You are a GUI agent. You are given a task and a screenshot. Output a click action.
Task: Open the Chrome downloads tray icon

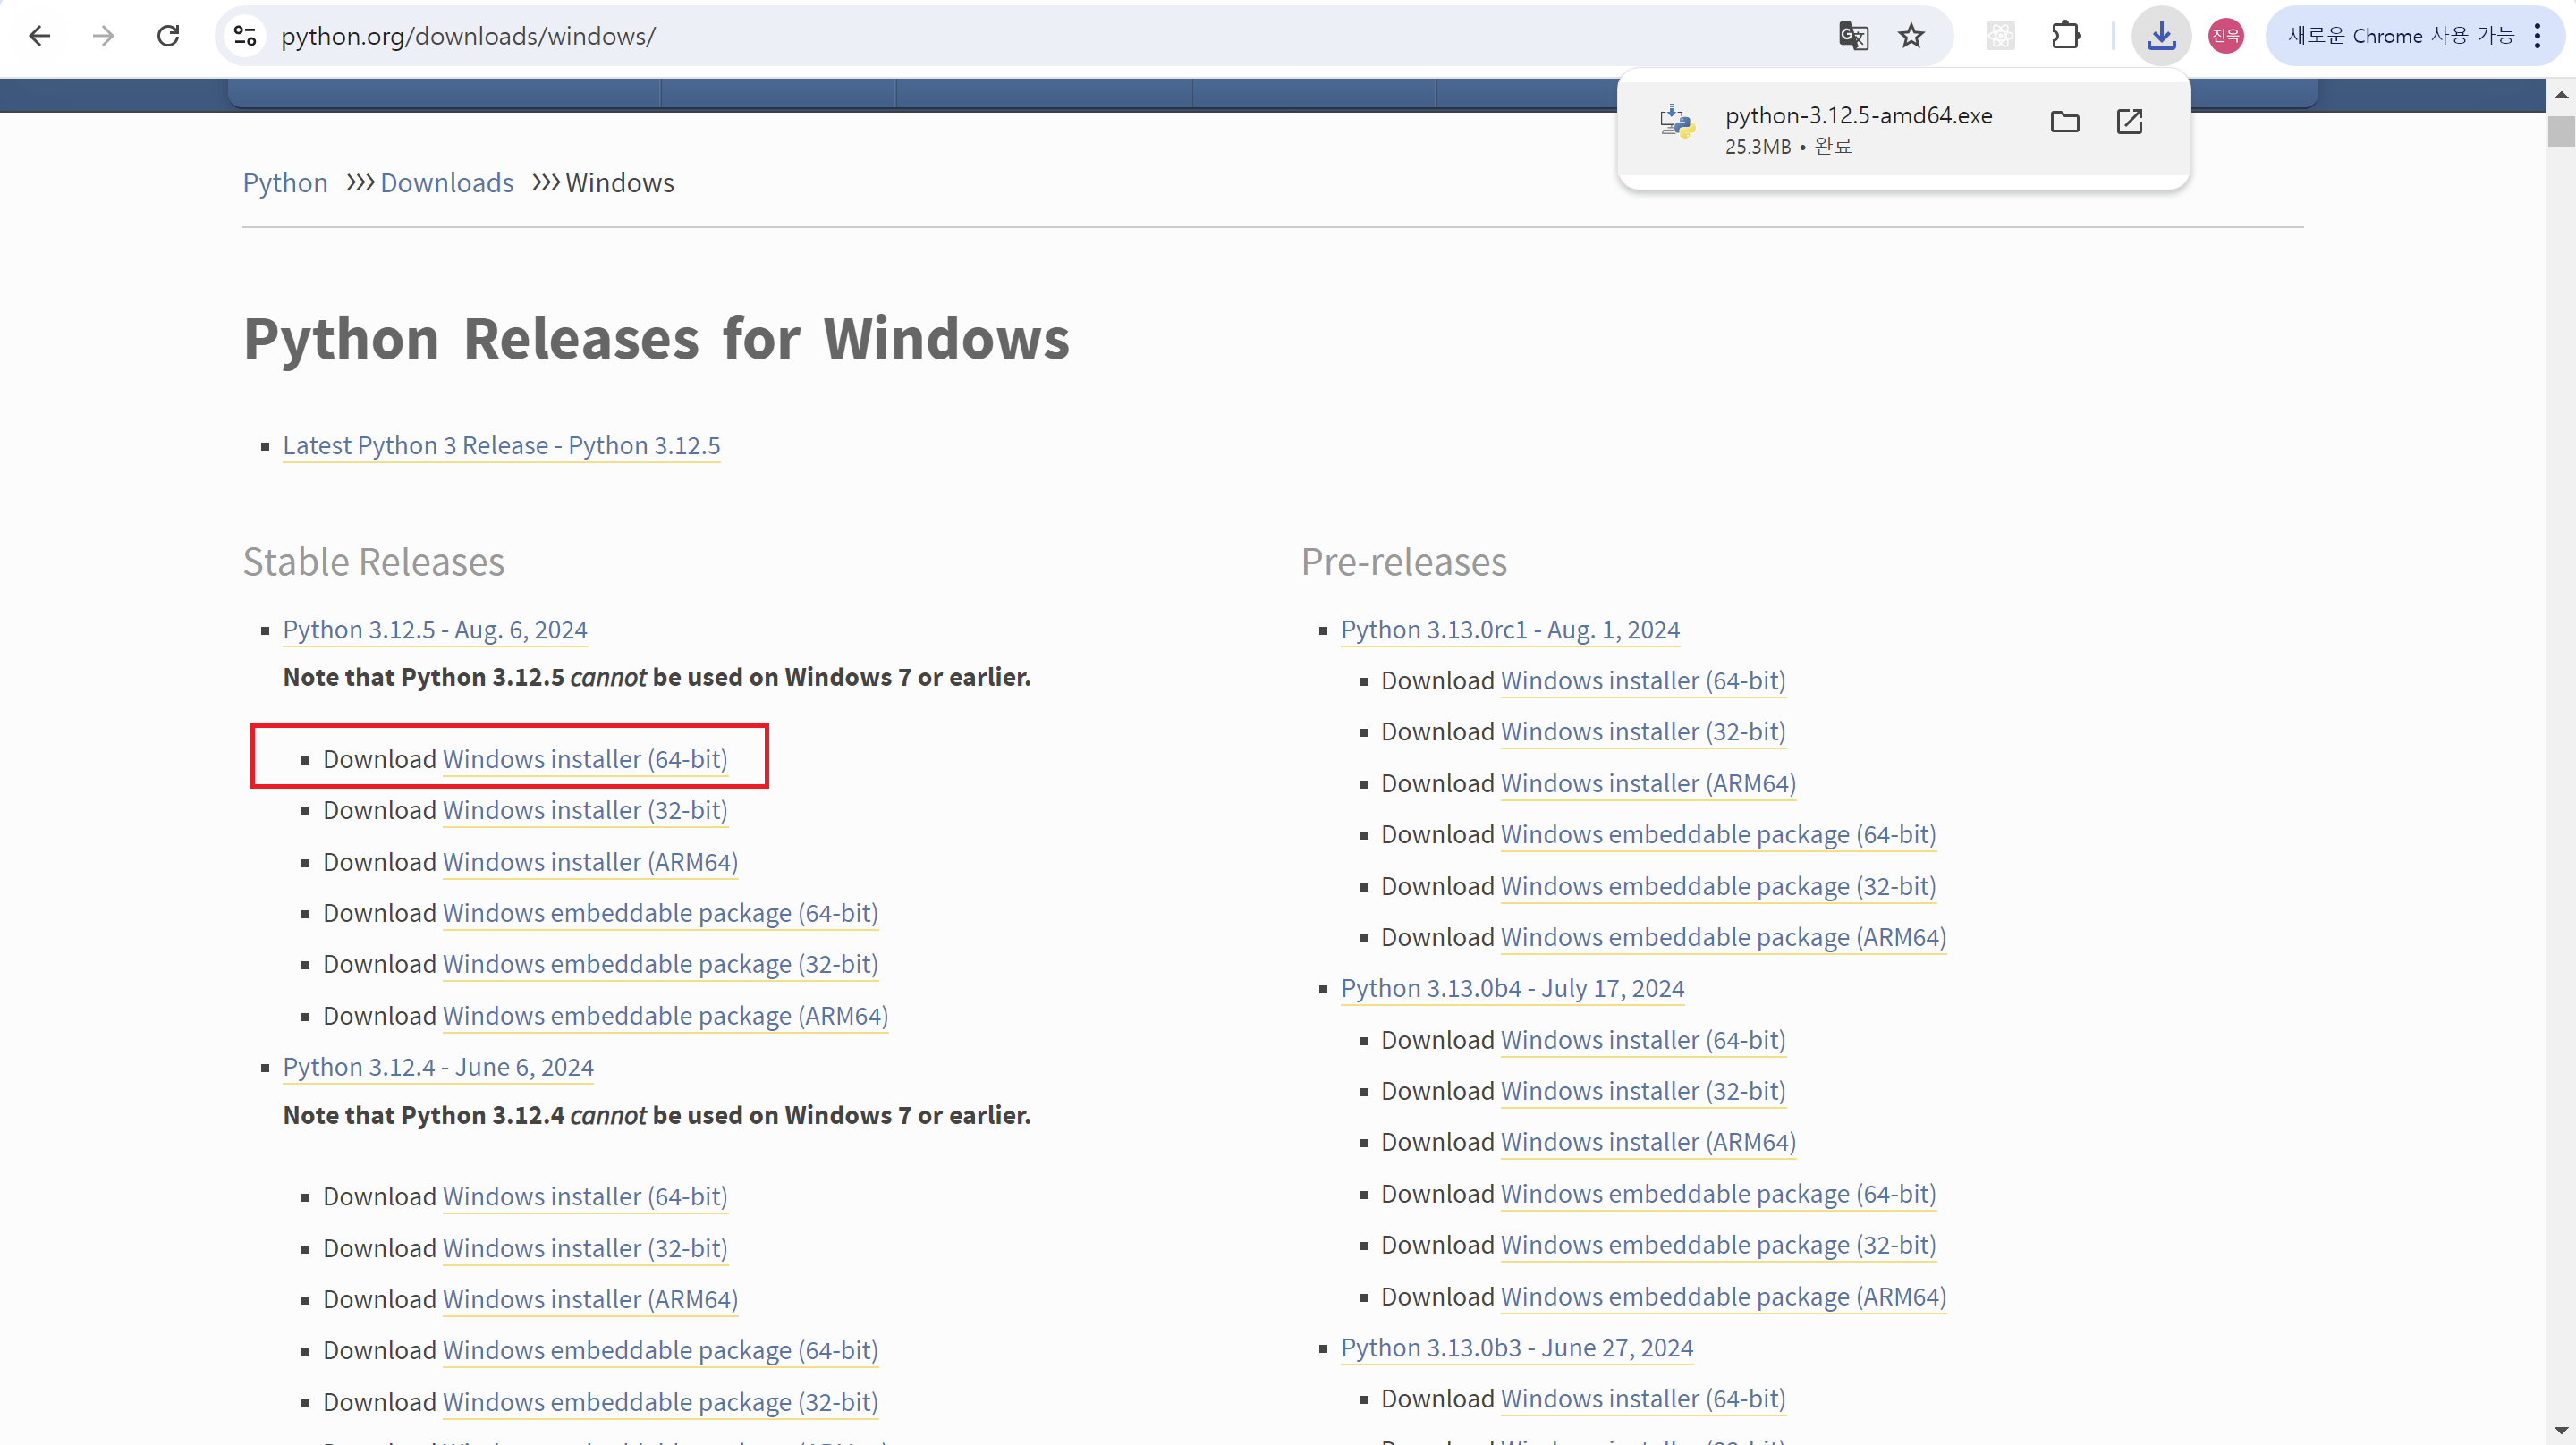2160,36
